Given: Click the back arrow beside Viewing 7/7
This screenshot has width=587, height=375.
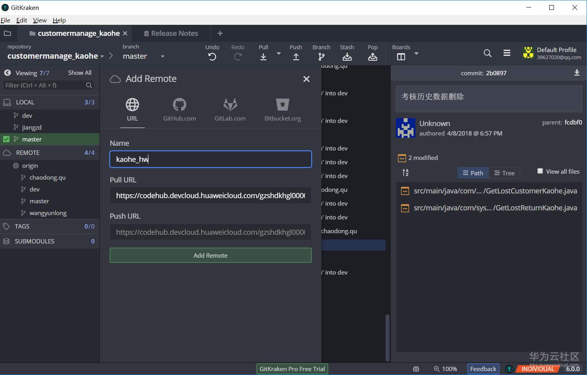Looking at the screenshot, I should pos(7,73).
